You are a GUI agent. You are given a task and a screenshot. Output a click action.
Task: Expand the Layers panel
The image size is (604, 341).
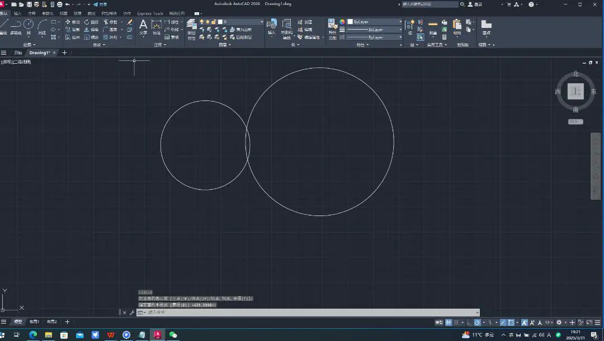[225, 45]
